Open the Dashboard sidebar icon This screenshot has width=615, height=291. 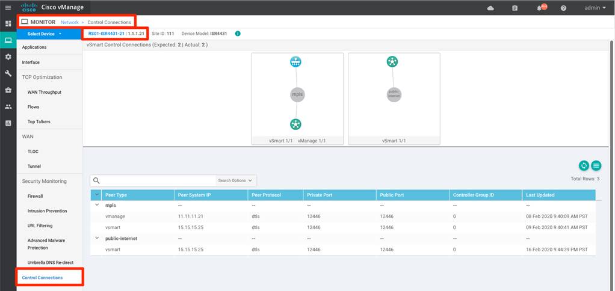(8, 23)
